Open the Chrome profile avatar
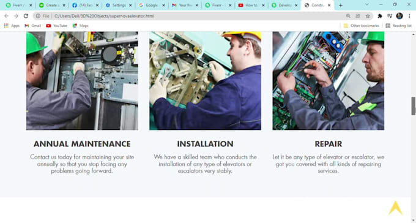This screenshot has height=223, width=416. 399,16
